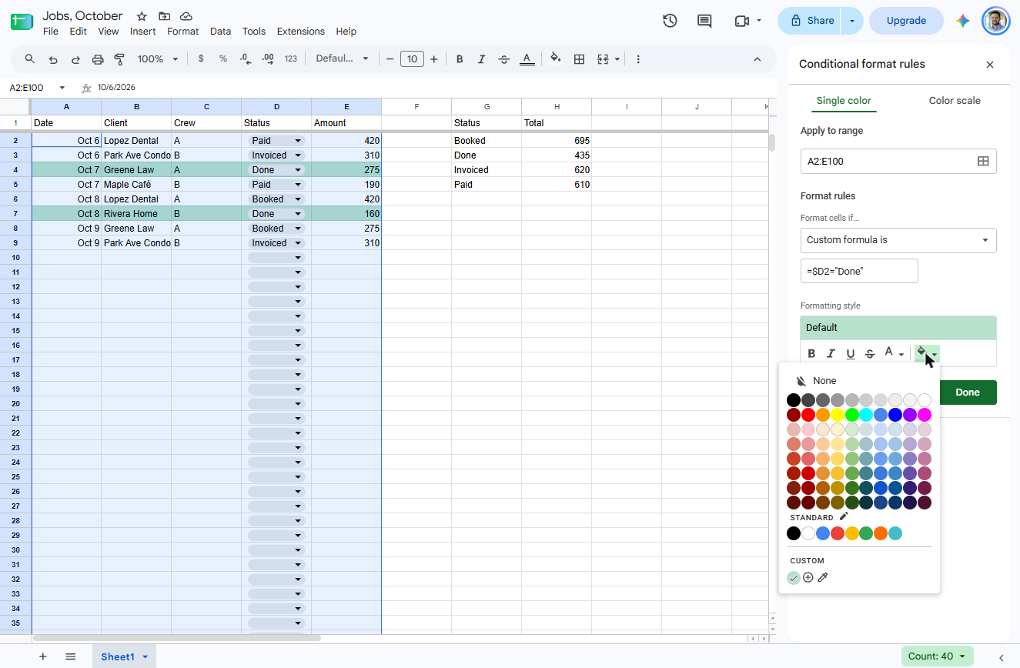Open Status dropdown for Lopez Dental row 2
The width and height of the screenshot is (1020, 668).
(298, 141)
